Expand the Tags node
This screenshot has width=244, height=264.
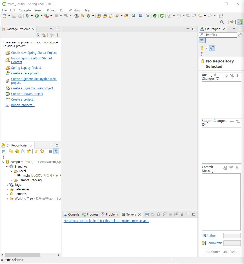pos(7,185)
